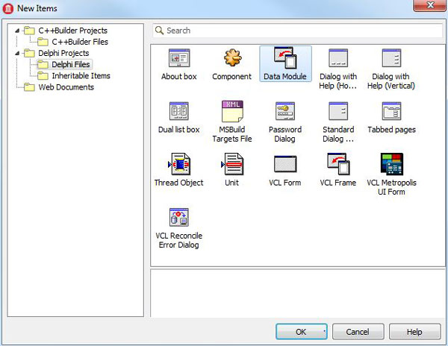Select the About box item icon

[x=179, y=59]
